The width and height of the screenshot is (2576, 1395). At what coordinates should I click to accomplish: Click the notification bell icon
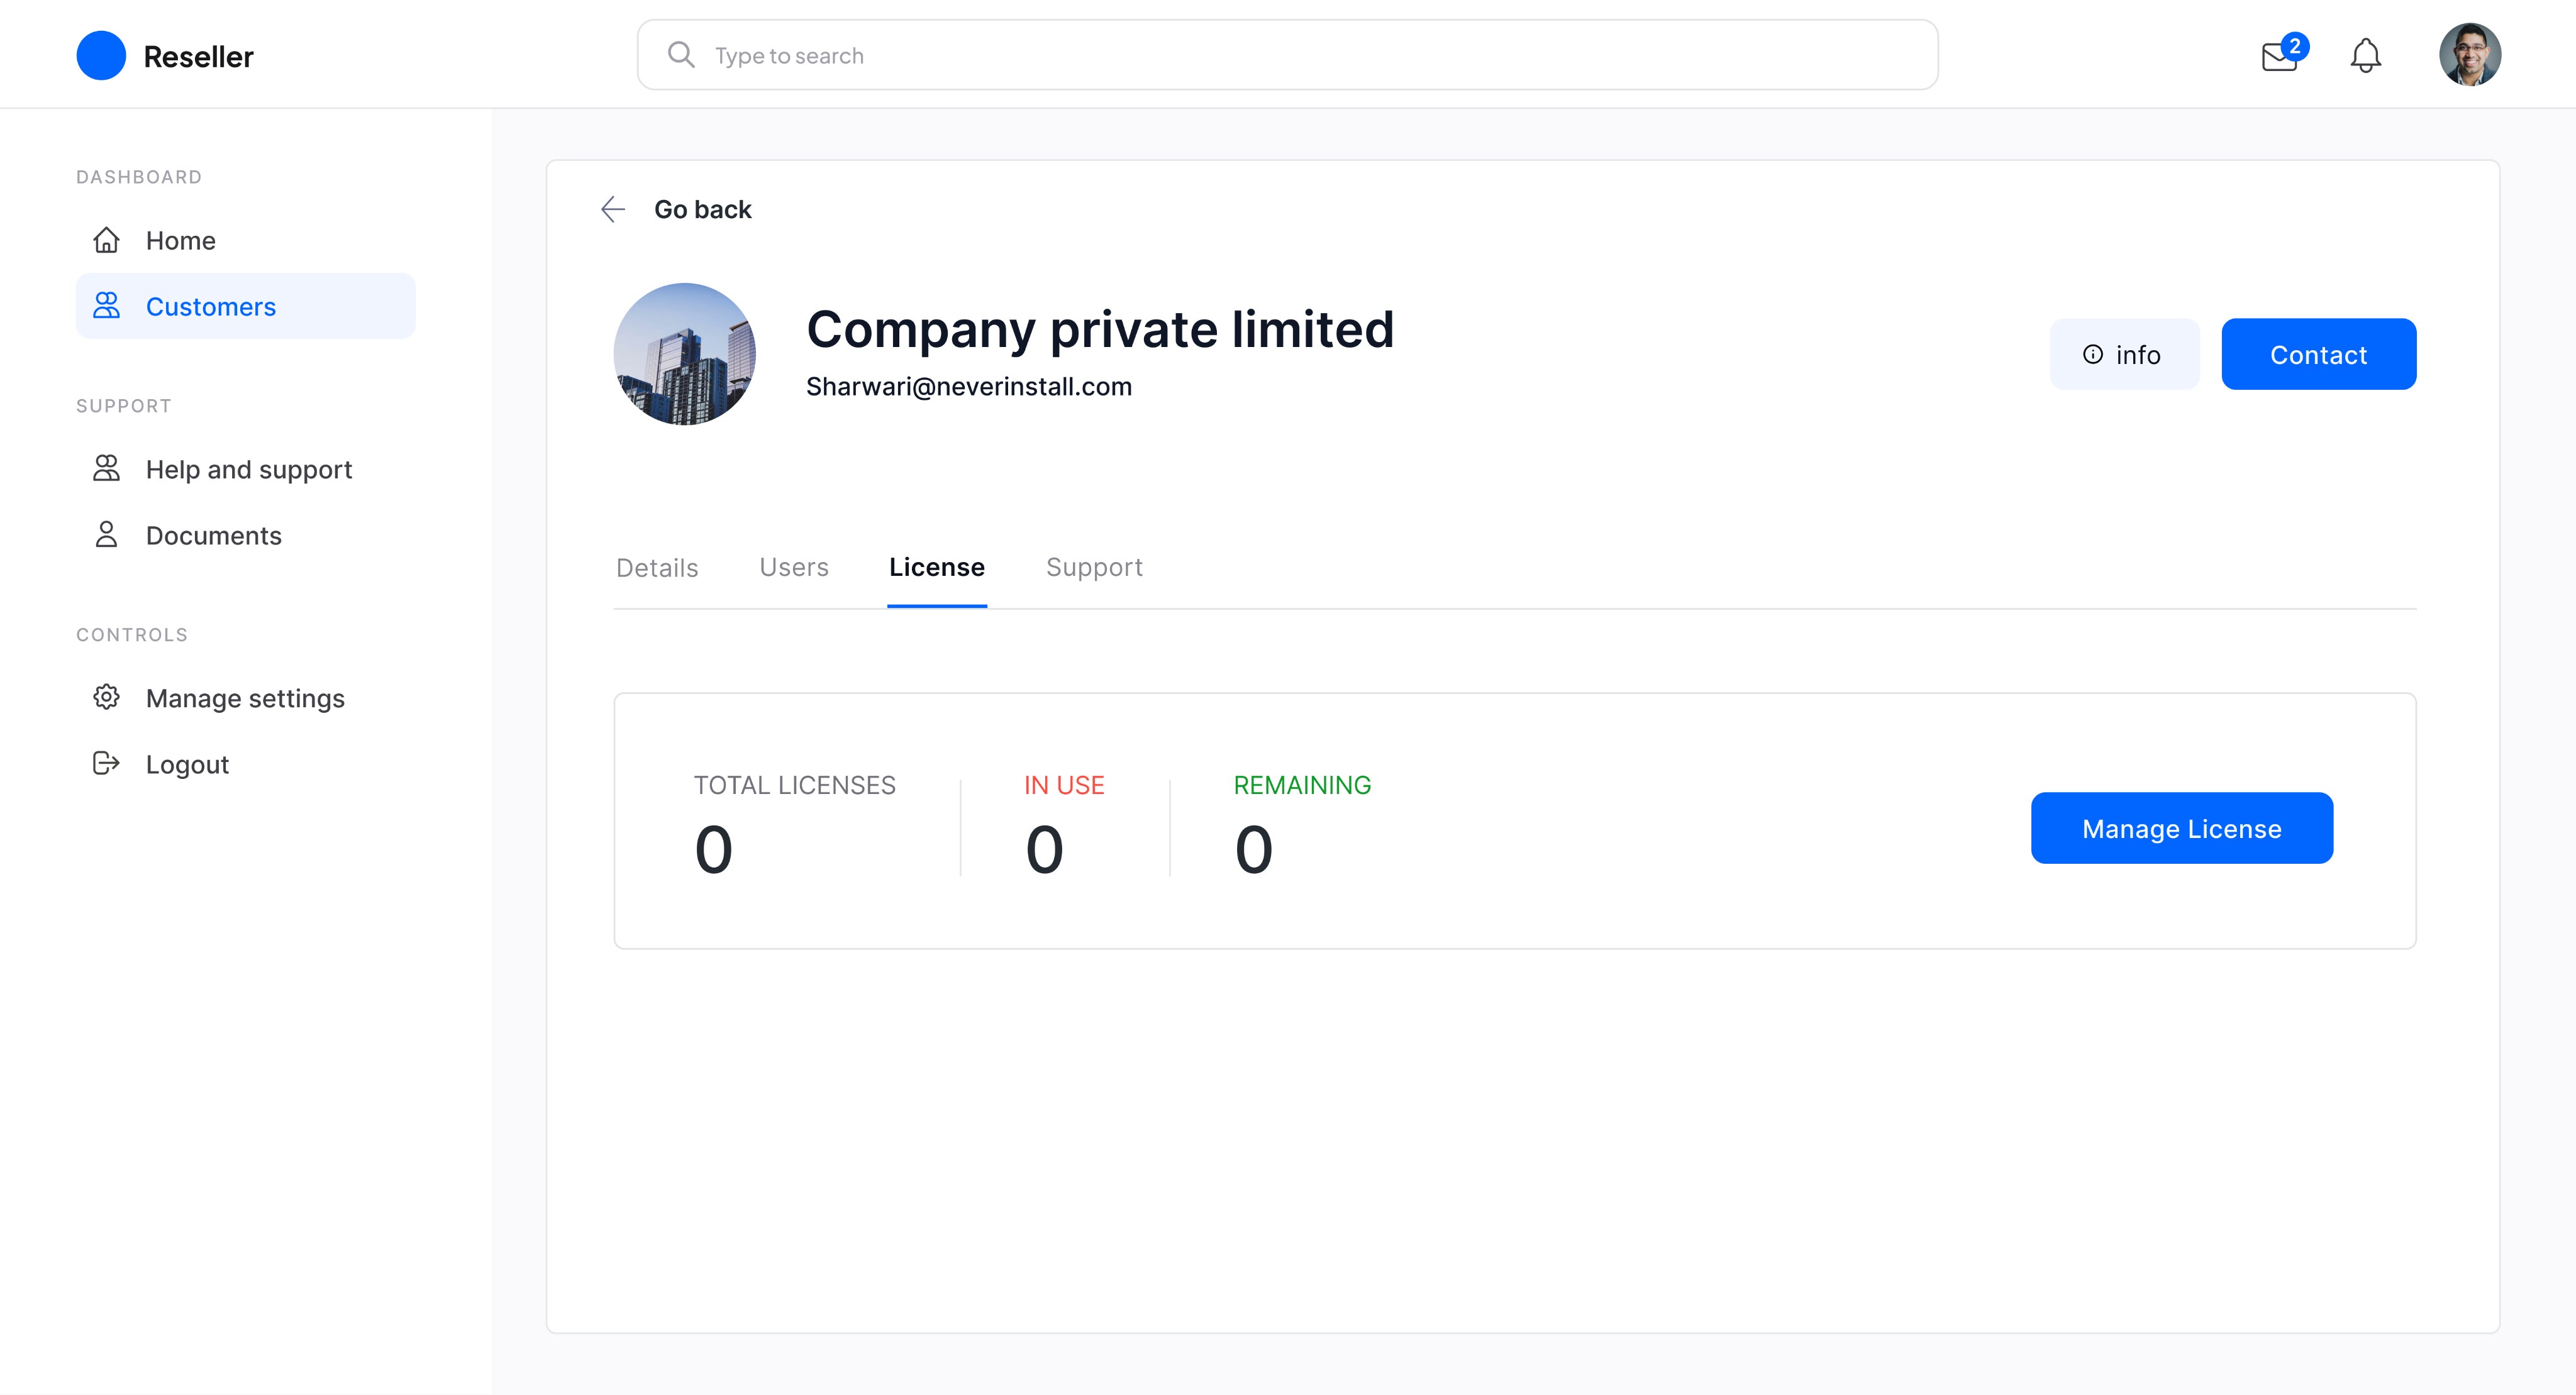click(2365, 55)
